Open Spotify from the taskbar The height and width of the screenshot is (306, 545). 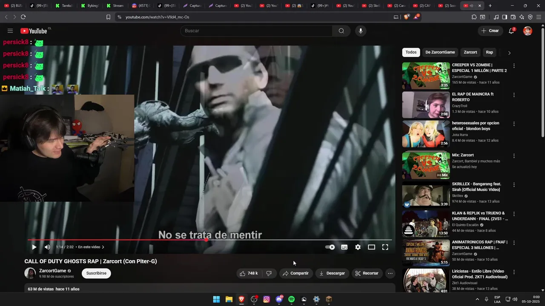coord(291,299)
